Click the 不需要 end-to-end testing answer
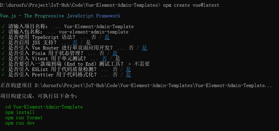Viewport: 279px width, 131px height. [142, 64]
